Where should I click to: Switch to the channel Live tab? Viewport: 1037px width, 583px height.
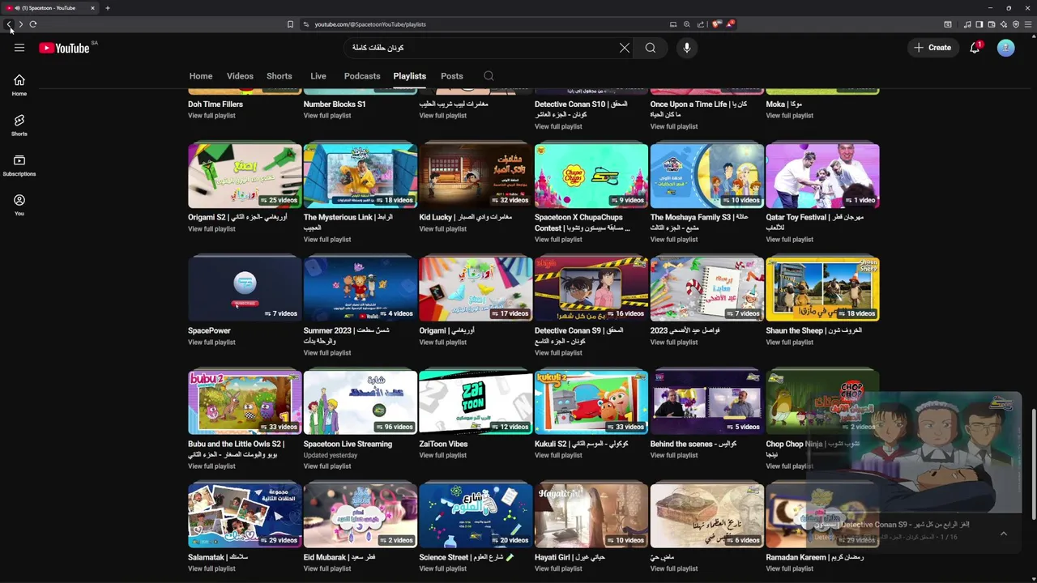click(318, 76)
